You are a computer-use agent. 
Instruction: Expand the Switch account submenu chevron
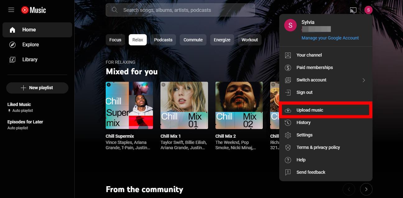364,80
